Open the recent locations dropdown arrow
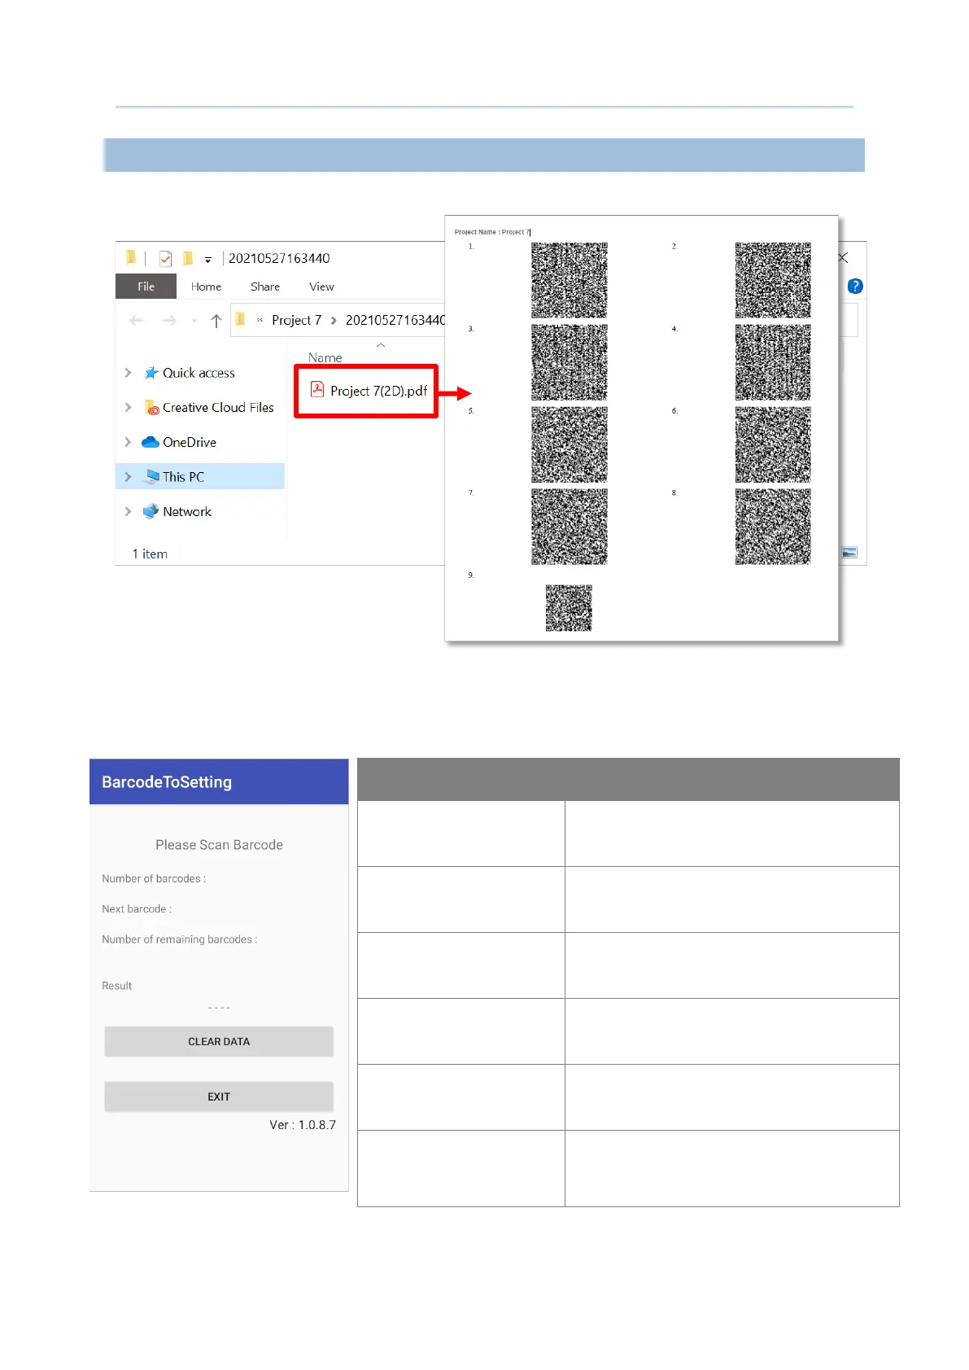 [x=194, y=321]
